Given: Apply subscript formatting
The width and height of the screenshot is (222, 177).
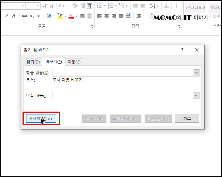Looking at the screenshot, I should 32,16.
